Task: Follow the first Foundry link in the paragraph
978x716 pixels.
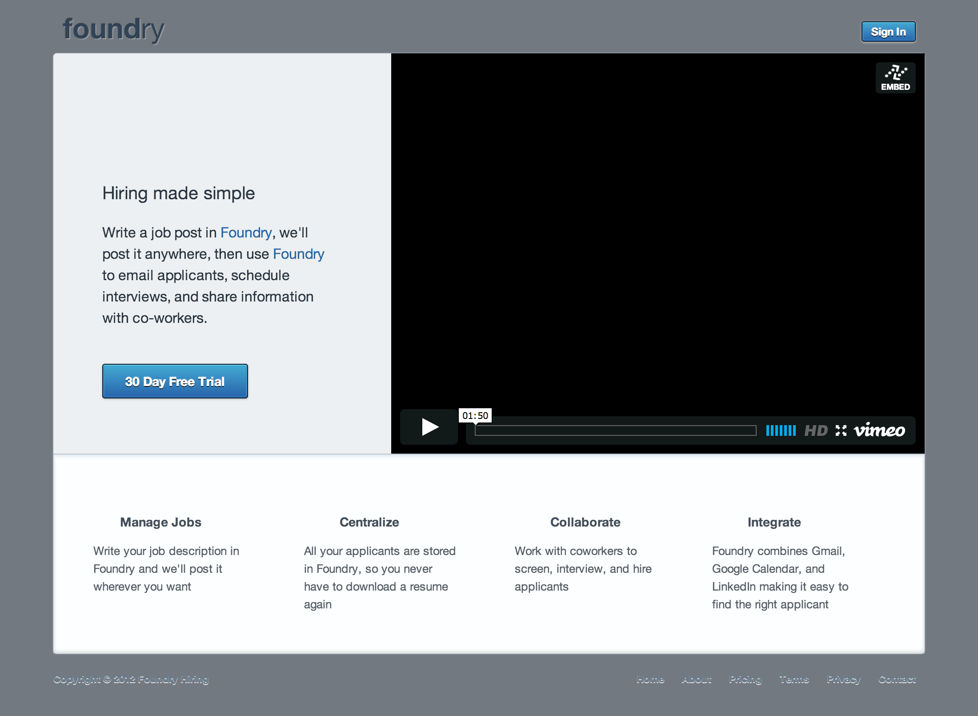Action: [x=246, y=233]
